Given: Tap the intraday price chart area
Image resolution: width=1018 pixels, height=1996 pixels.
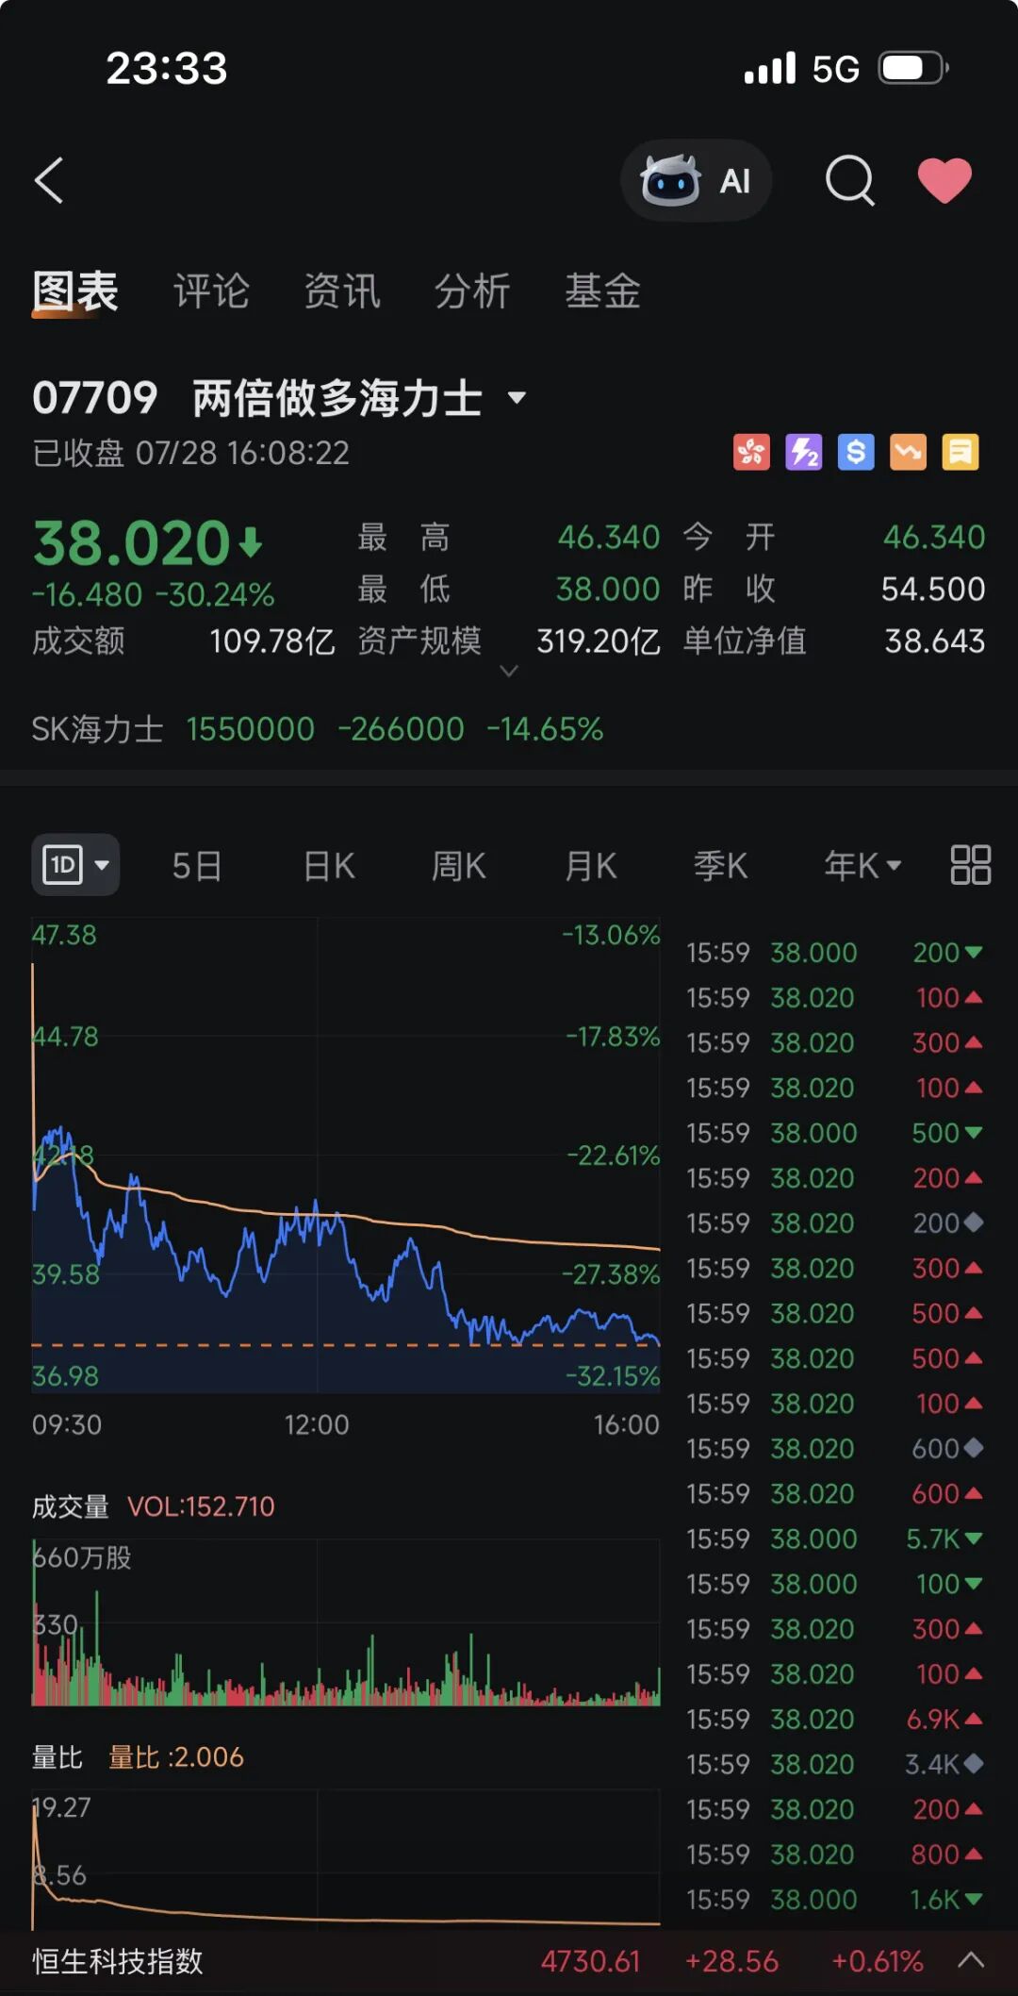Looking at the screenshot, I should coord(346,1156).
